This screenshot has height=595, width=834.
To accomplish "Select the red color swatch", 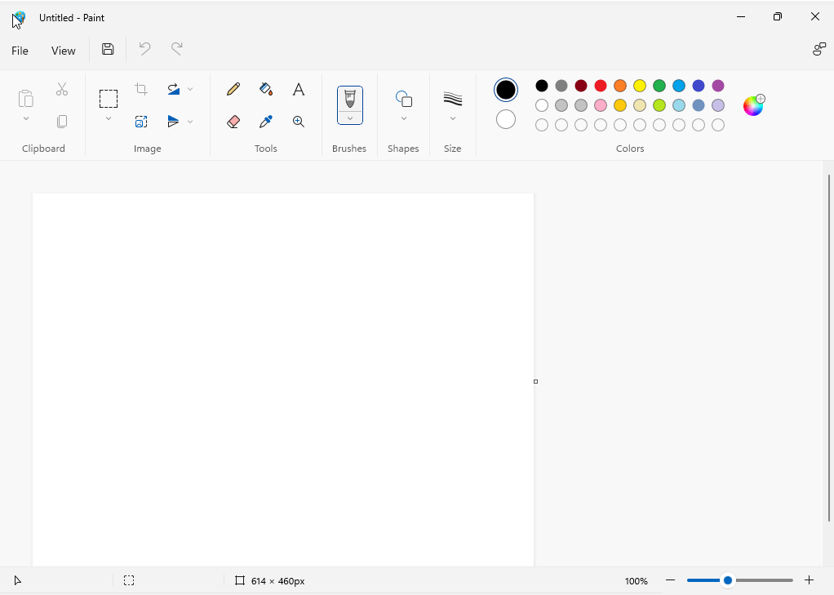I will [600, 85].
